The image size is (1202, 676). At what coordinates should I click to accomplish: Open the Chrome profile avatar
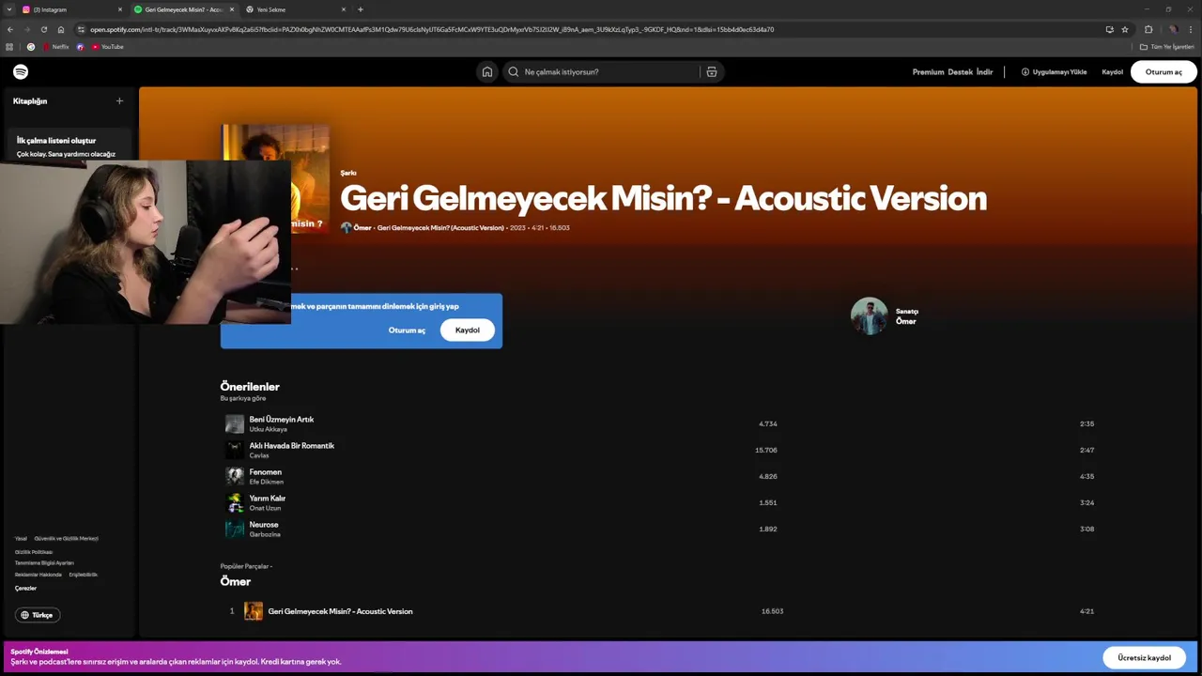(1173, 29)
